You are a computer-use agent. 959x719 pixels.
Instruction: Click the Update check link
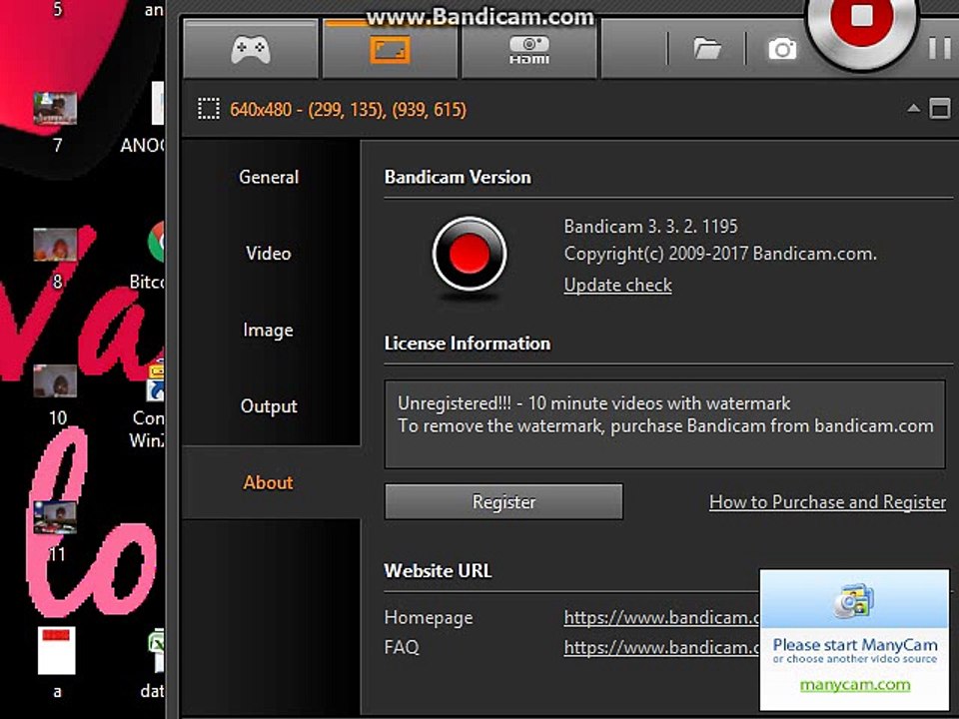[617, 285]
